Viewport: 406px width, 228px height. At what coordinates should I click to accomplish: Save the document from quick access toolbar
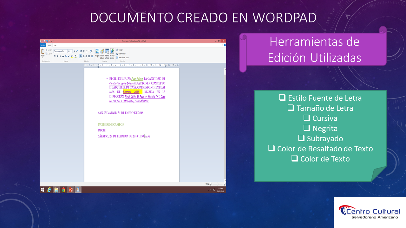click(x=44, y=41)
